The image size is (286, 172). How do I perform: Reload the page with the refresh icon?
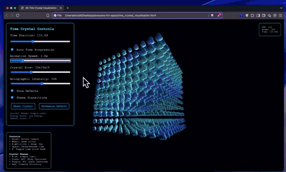(x=18, y=15)
